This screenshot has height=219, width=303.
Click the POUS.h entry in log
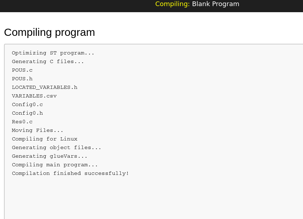pyautogui.click(x=22, y=78)
